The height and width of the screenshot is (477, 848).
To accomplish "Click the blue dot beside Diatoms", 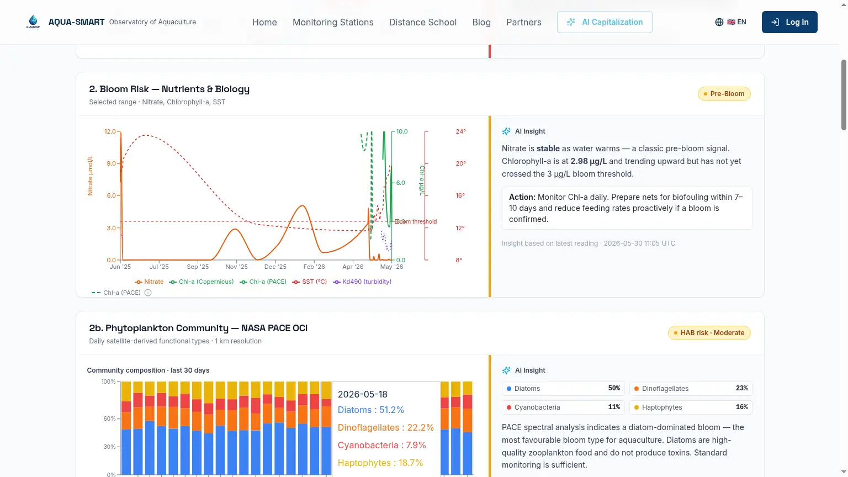I will [509, 389].
